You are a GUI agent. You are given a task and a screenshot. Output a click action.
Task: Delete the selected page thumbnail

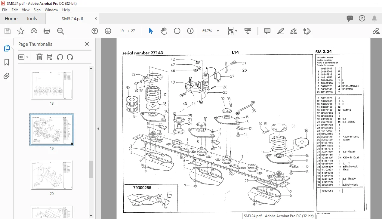[x=39, y=57]
